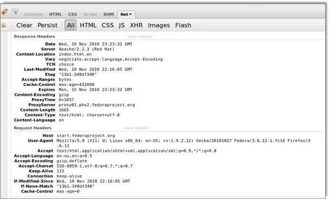Image resolution: width=329 pixels, height=199 pixels.
Task: Select the All requests filter
Action: pyautogui.click(x=71, y=25)
